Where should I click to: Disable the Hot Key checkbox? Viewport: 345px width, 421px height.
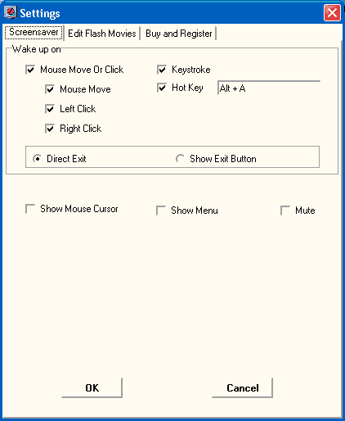(x=162, y=88)
